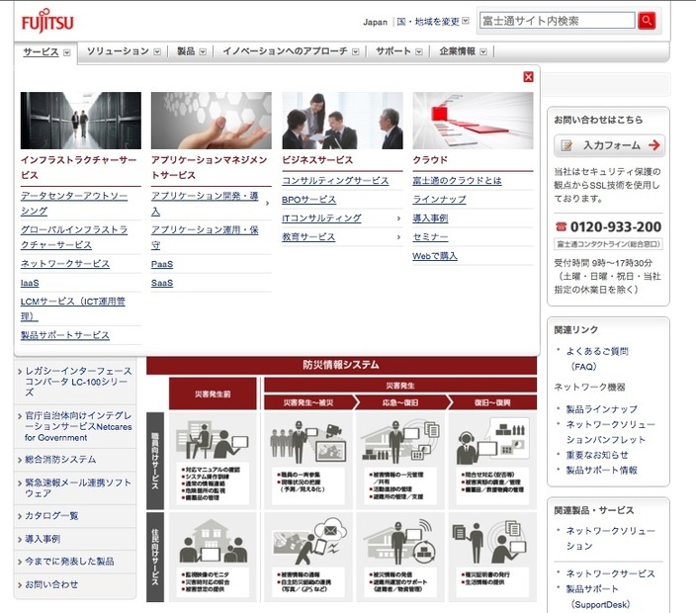Open the ラインナップ link
696x613 pixels.
[439, 200]
